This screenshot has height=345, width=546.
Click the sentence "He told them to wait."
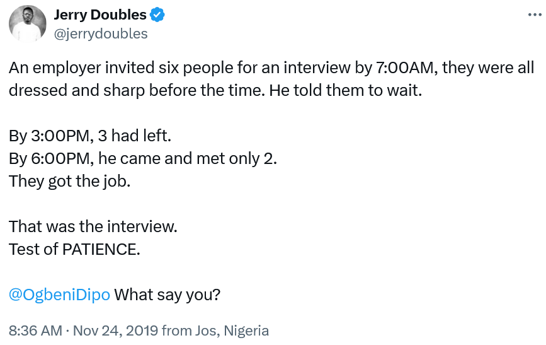(346, 90)
